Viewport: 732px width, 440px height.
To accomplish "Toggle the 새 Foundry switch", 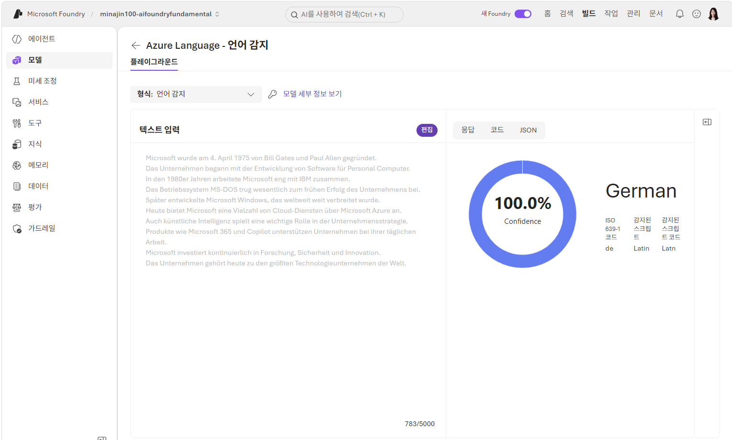I will click(523, 14).
